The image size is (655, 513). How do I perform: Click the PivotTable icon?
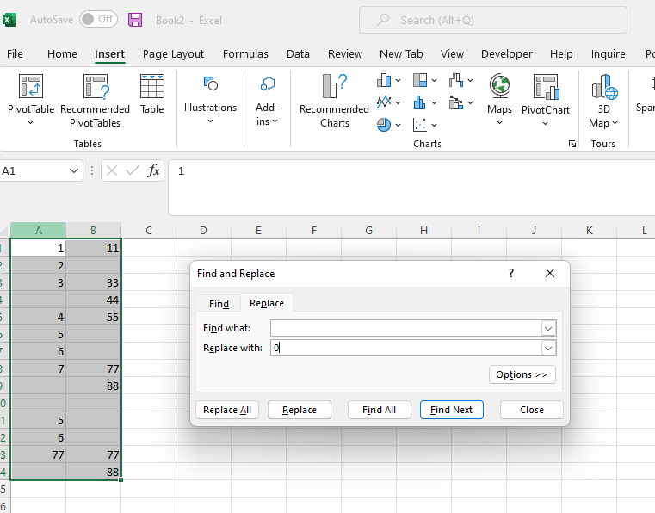click(31, 87)
